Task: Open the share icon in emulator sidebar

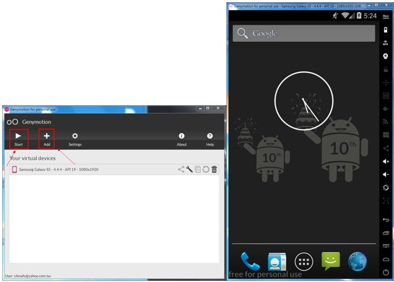Action: pos(386,148)
